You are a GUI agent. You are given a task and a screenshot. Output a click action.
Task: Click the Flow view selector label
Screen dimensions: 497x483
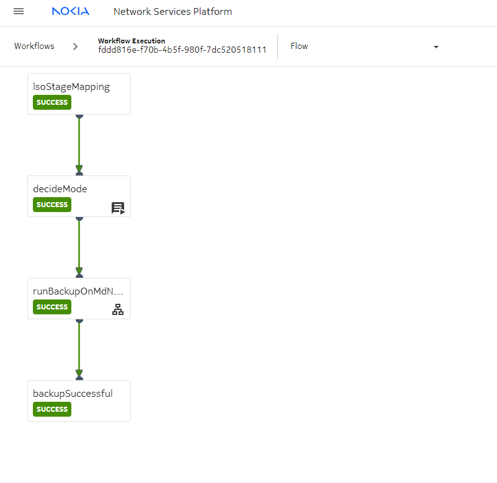[299, 47]
